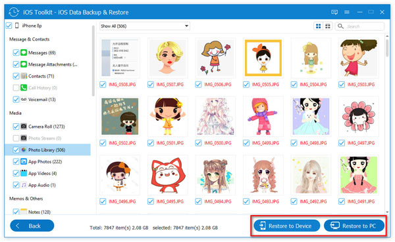Expand the Show All (506) dropdown
The width and height of the screenshot is (395, 242).
coord(145,26)
